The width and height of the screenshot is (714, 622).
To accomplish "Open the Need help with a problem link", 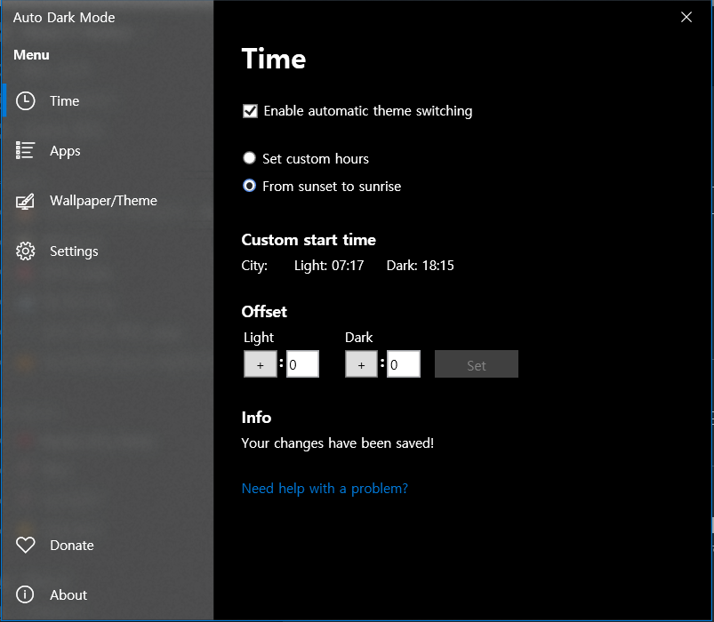I will pos(325,489).
